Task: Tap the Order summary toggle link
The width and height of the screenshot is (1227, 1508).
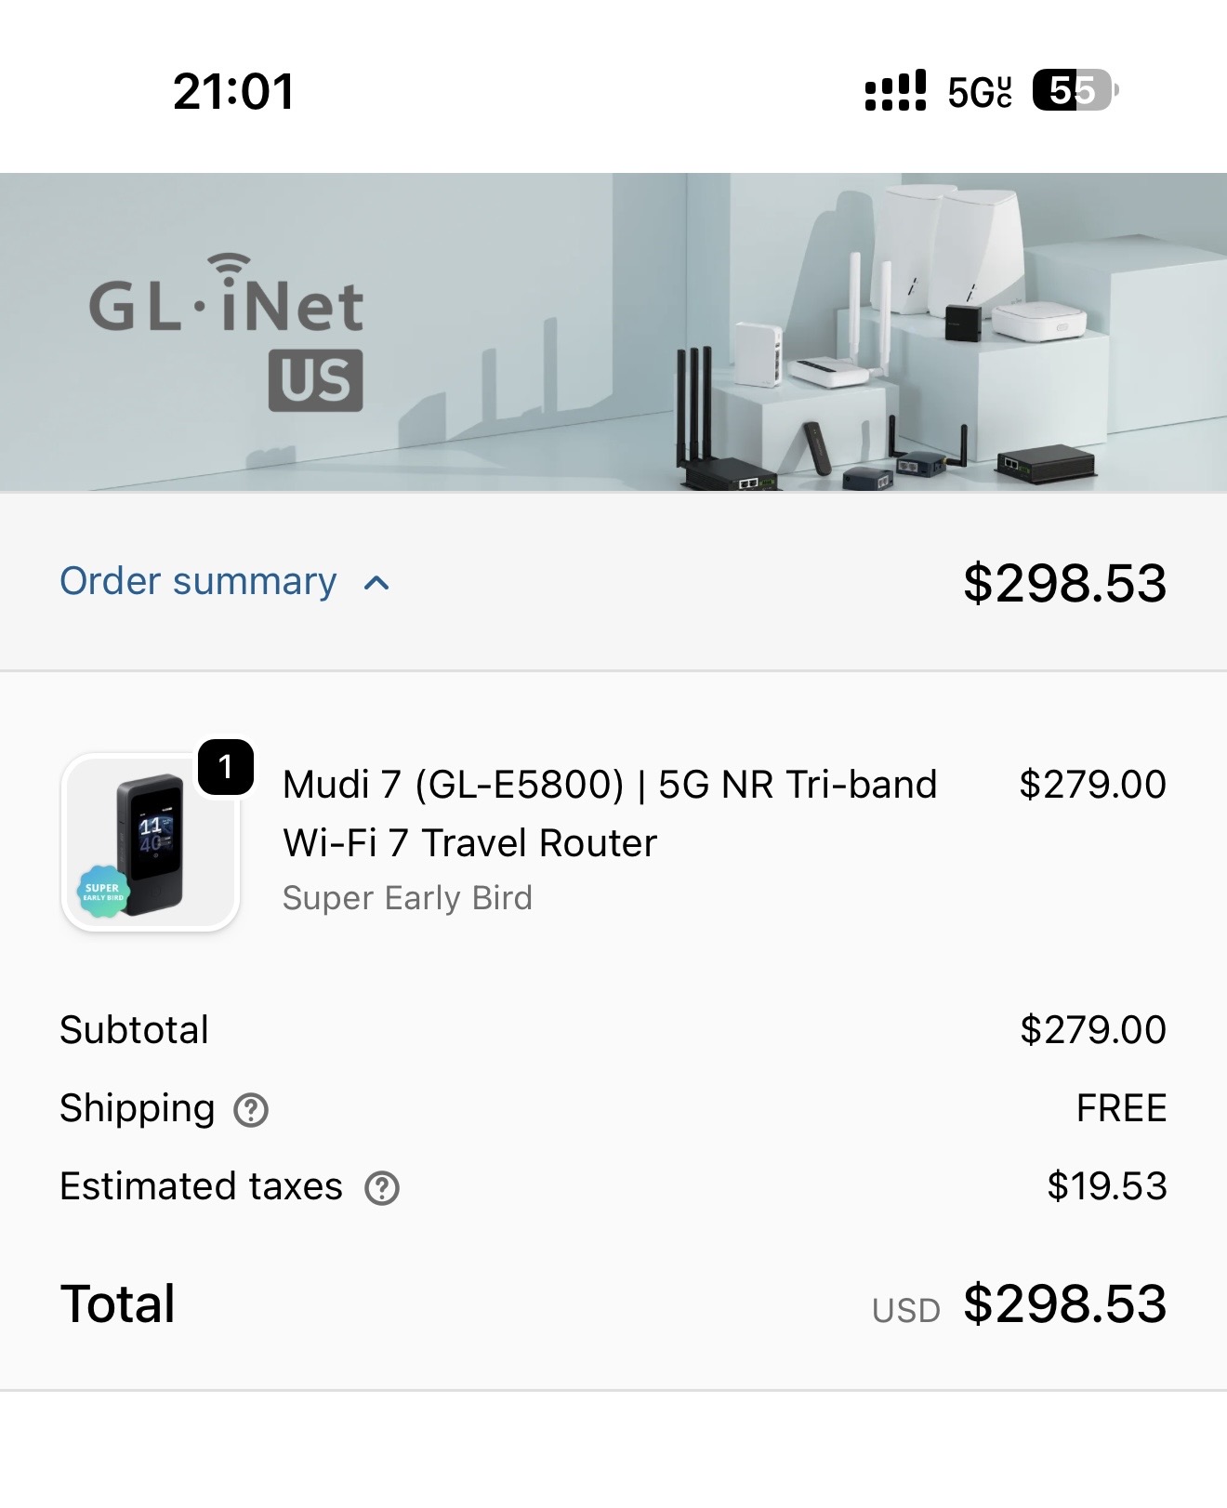Action: 198,581
